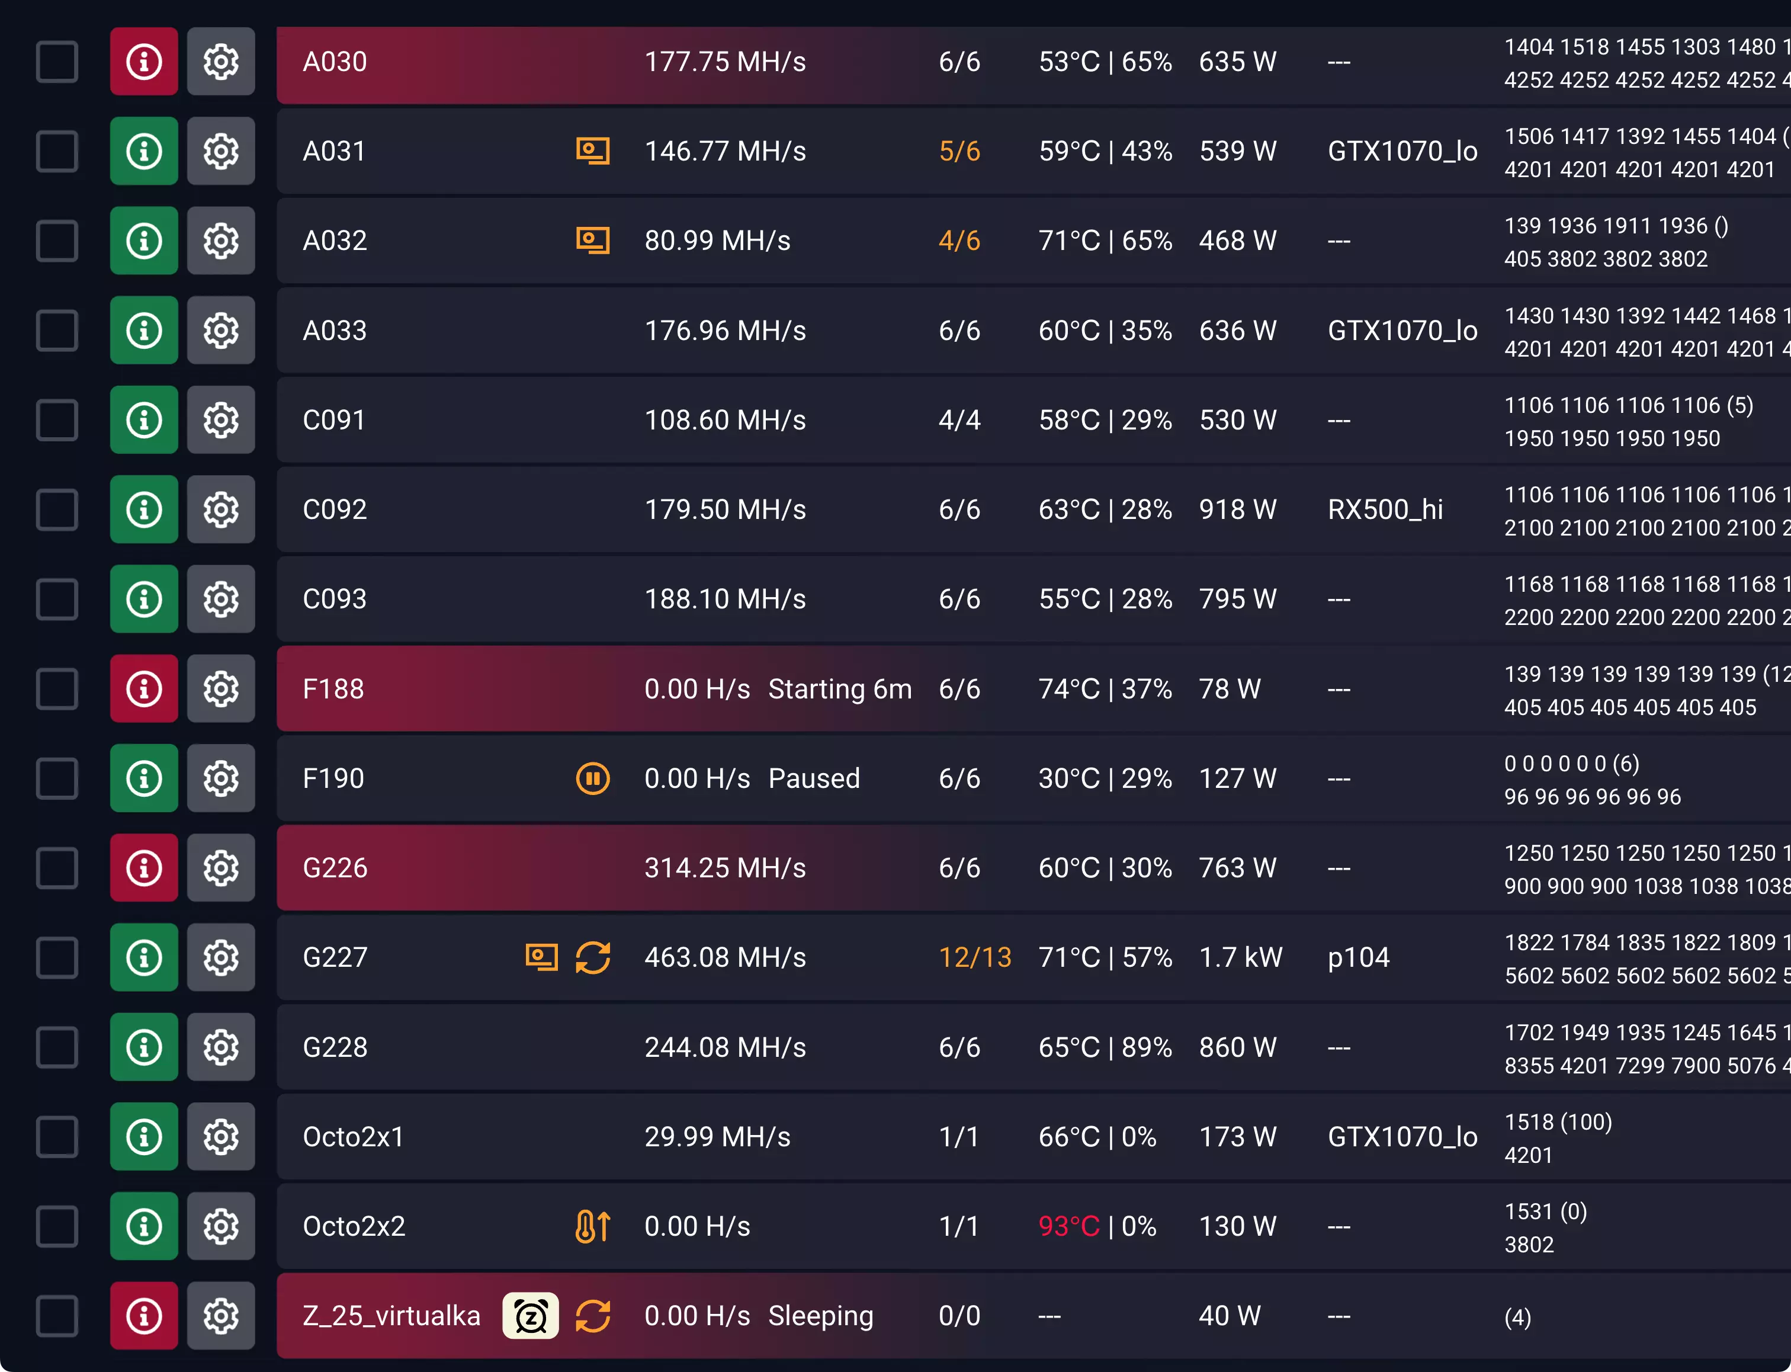Tick the checkbox for rig F188
The height and width of the screenshot is (1372, 1791).
[57, 688]
